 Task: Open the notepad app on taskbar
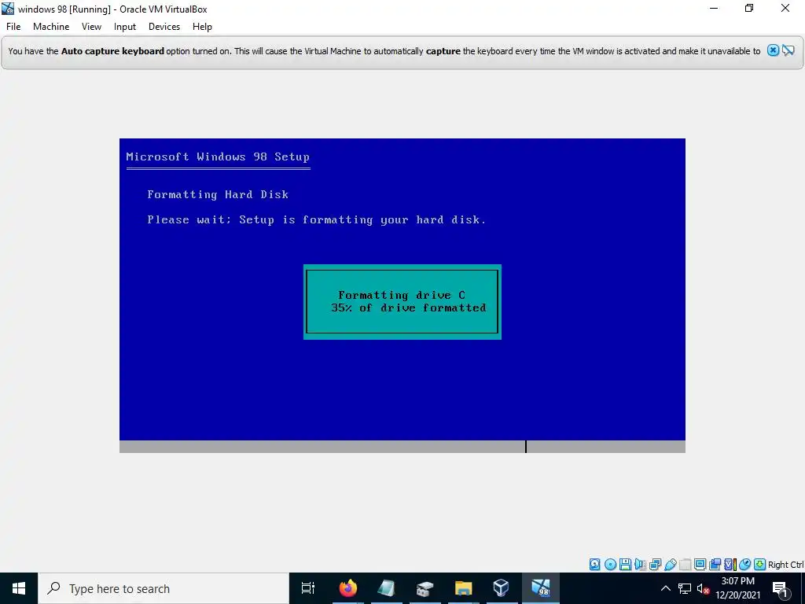386,588
